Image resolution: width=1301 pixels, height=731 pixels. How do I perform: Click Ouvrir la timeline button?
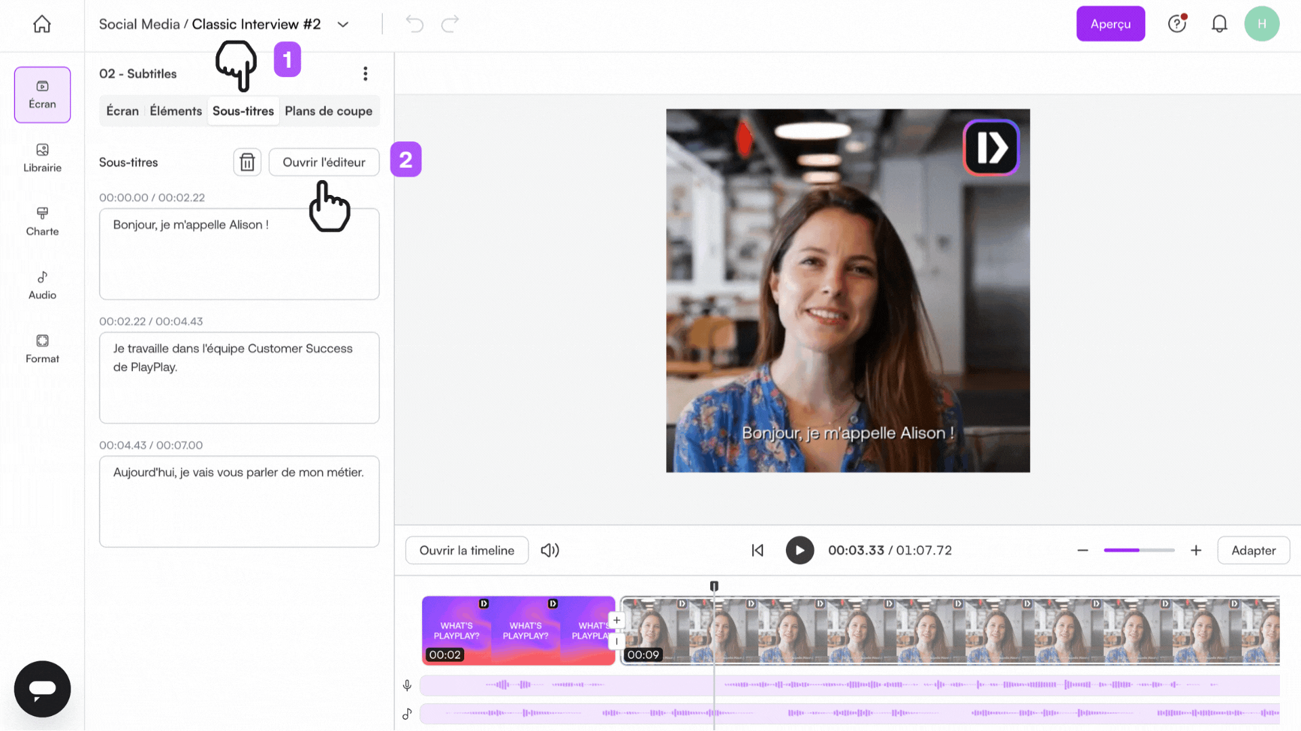coord(467,551)
